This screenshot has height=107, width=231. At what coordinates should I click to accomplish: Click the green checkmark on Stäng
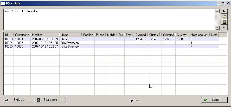[205, 100]
